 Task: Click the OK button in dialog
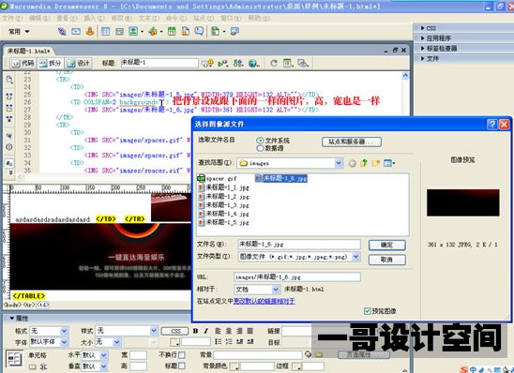386,245
